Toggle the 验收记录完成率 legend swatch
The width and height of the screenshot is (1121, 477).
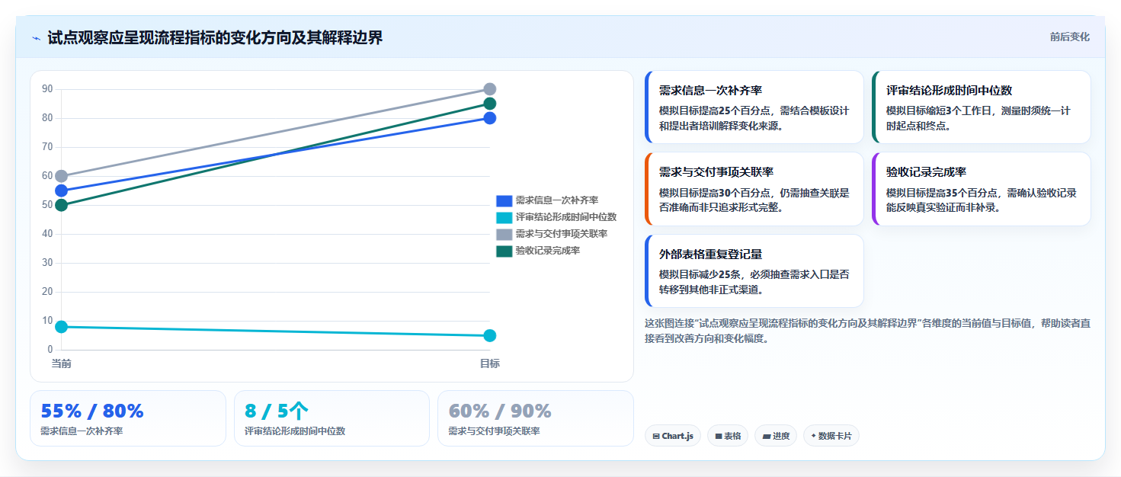point(504,251)
